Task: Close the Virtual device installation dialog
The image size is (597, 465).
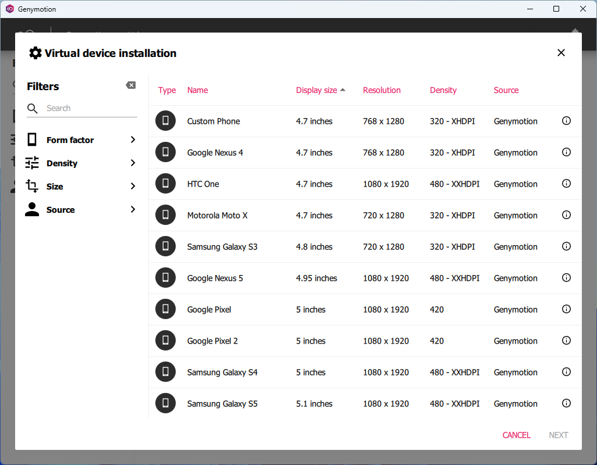Action: (x=561, y=53)
